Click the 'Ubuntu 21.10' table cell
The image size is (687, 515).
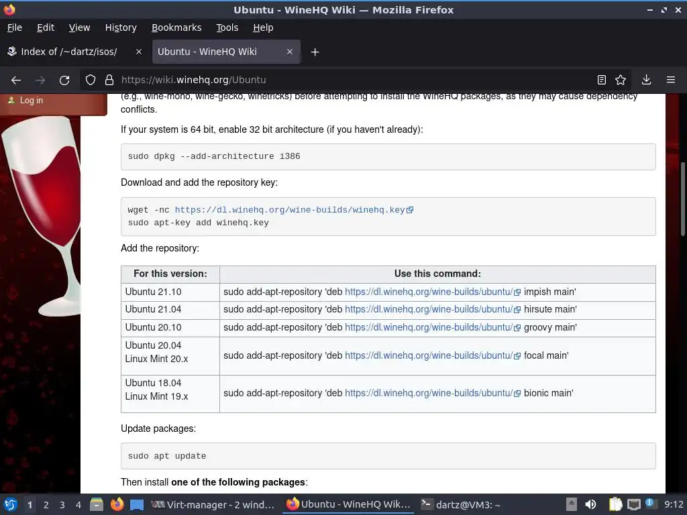point(170,292)
